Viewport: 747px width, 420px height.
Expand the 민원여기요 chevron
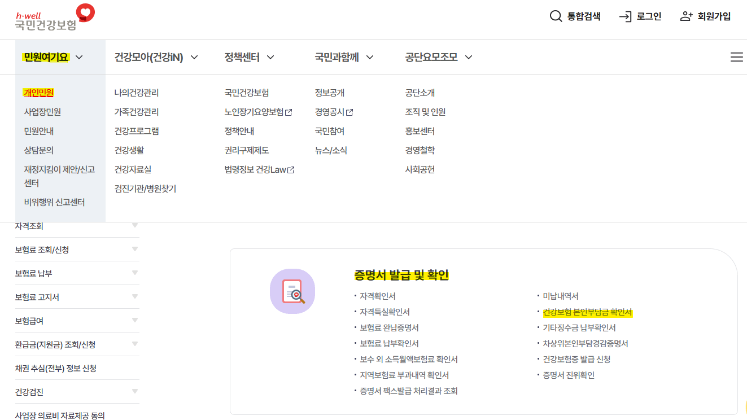point(79,57)
